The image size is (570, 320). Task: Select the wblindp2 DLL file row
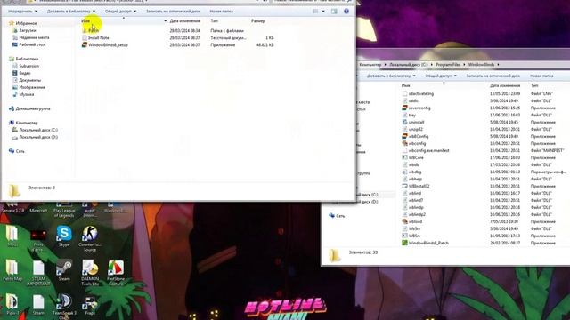484,214
